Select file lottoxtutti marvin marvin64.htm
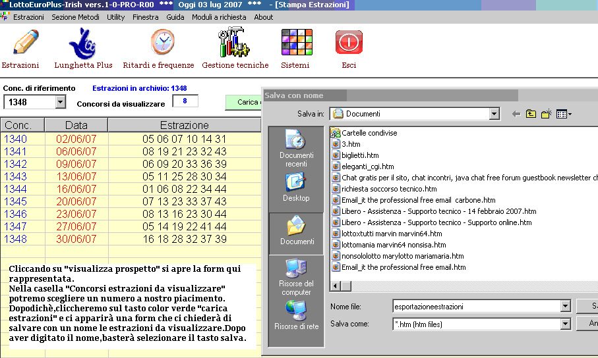The height and width of the screenshot is (358, 598). 387,234
